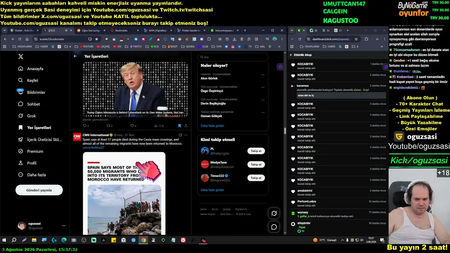The image size is (450, 253).
Task: Reply to the Trump gizmodo post
Action: tap(85, 125)
